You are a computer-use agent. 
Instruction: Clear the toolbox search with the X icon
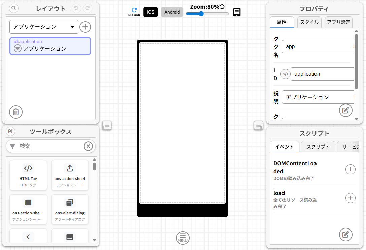[x=88, y=146]
